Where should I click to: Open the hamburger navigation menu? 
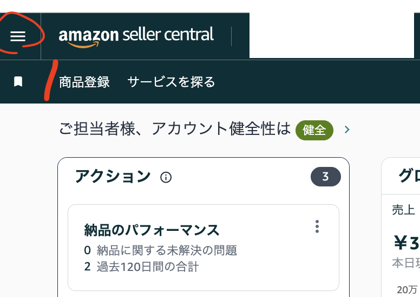(x=18, y=36)
